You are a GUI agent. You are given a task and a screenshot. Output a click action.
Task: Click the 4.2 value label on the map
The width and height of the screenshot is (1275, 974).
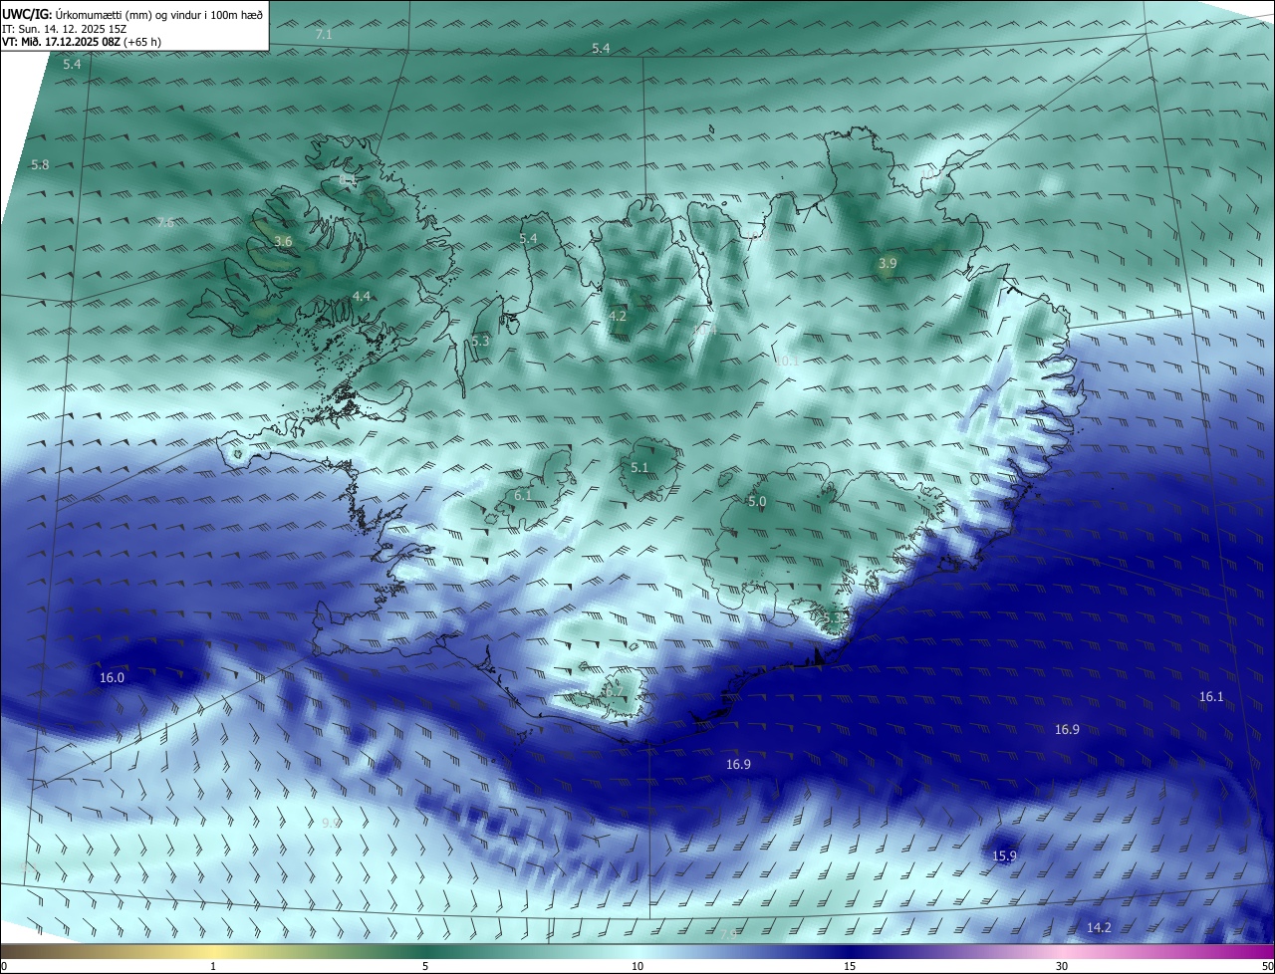pos(618,317)
